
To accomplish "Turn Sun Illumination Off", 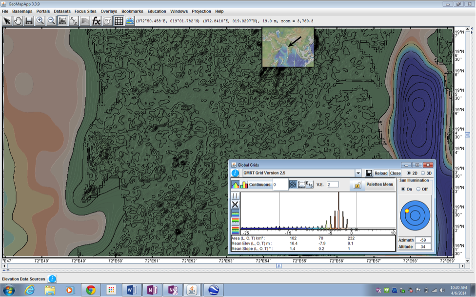I will 418,190.
